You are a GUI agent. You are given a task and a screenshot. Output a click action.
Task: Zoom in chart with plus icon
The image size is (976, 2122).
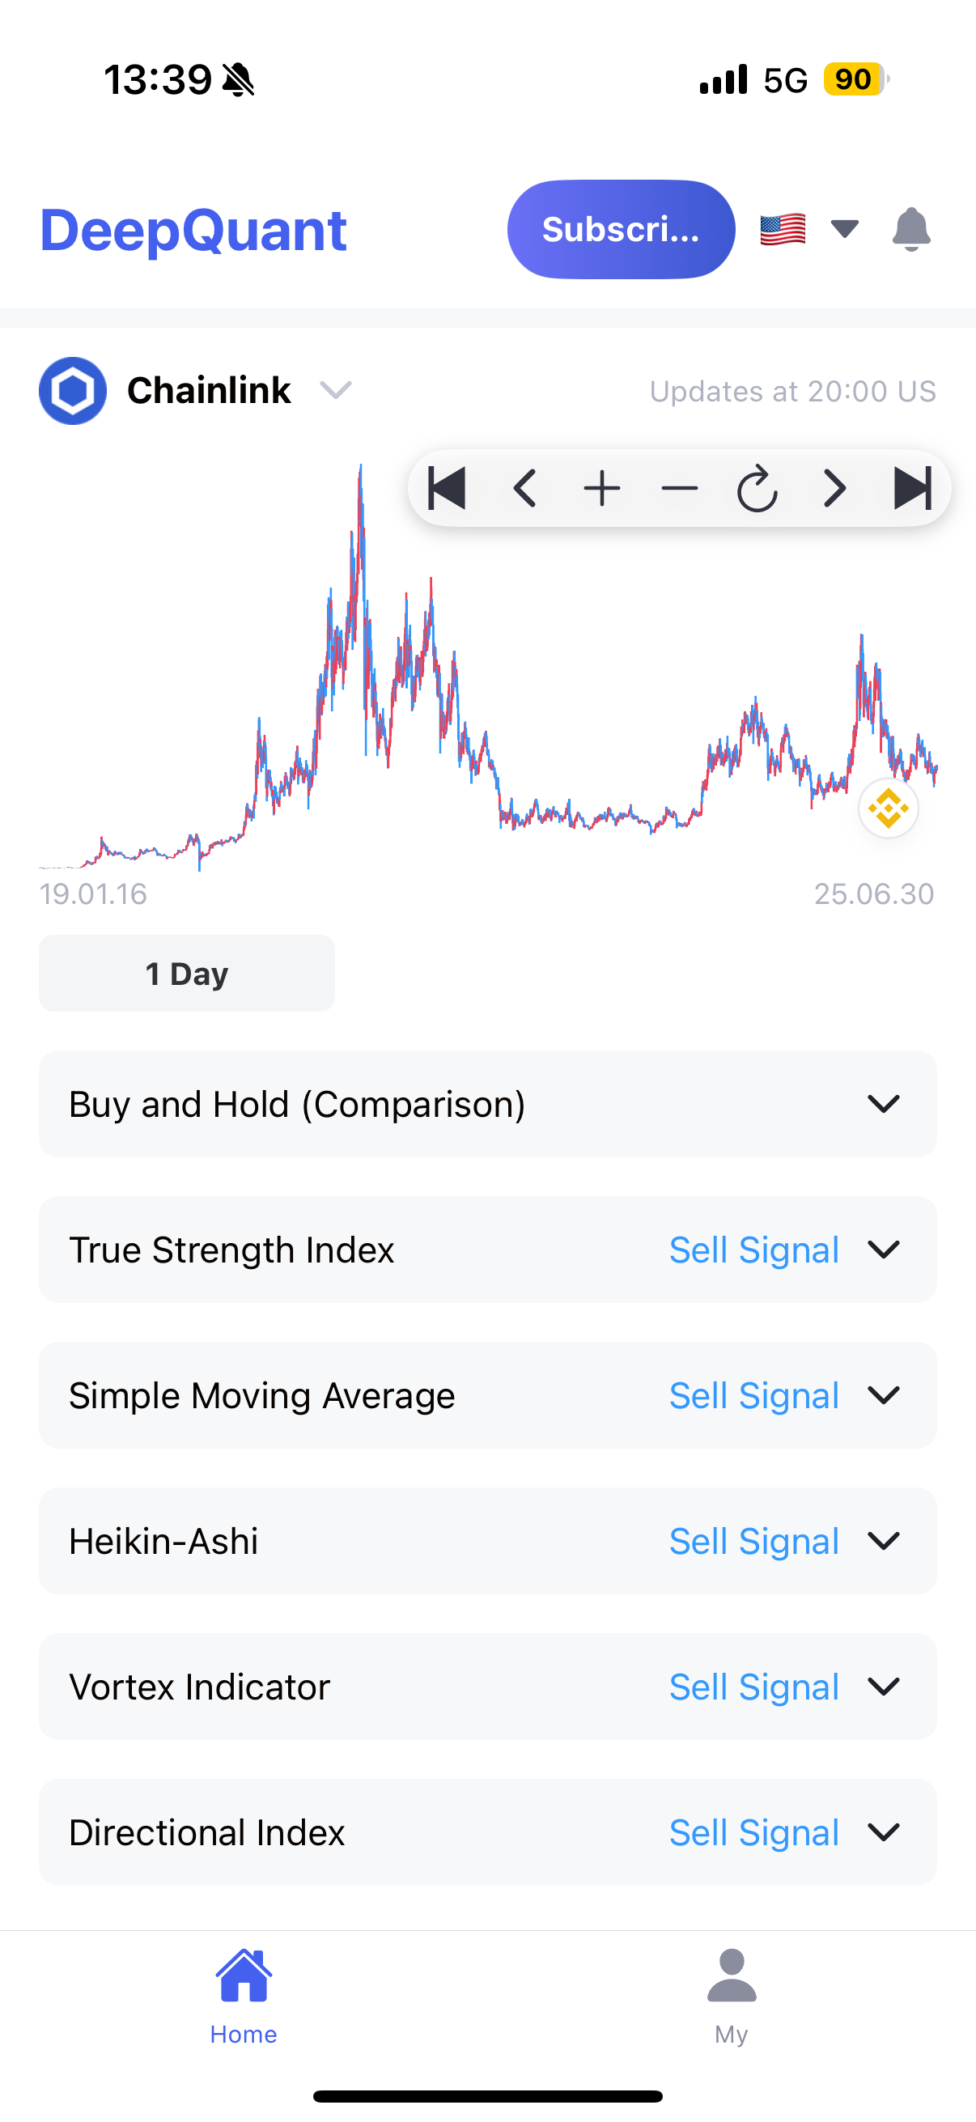pyautogui.click(x=602, y=489)
